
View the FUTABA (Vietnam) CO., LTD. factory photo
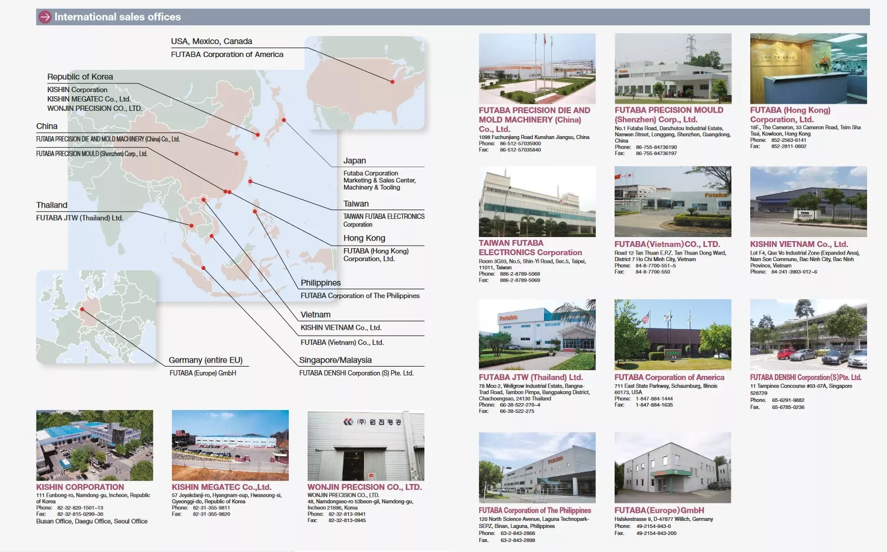click(673, 202)
